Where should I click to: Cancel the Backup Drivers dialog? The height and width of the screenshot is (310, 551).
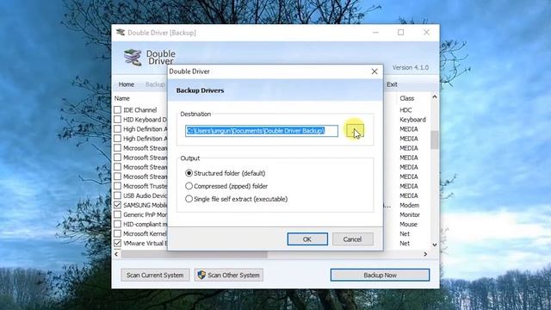pos(352,239)
